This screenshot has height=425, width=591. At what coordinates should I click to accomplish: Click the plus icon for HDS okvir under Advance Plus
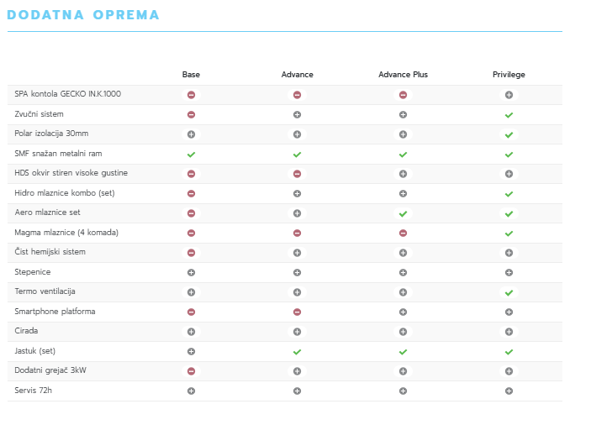403,174
